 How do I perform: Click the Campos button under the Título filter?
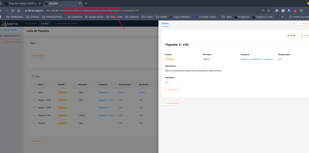[37, 56]
